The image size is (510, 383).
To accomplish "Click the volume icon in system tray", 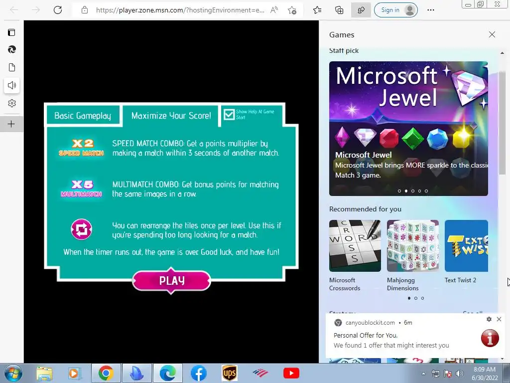I will click(459, 374).
